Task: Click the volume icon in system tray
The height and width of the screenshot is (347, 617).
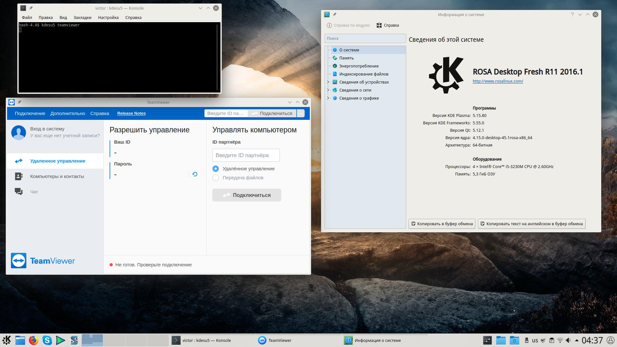Action: 568,340
